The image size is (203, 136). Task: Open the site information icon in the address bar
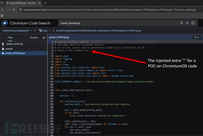pos(21,10)
